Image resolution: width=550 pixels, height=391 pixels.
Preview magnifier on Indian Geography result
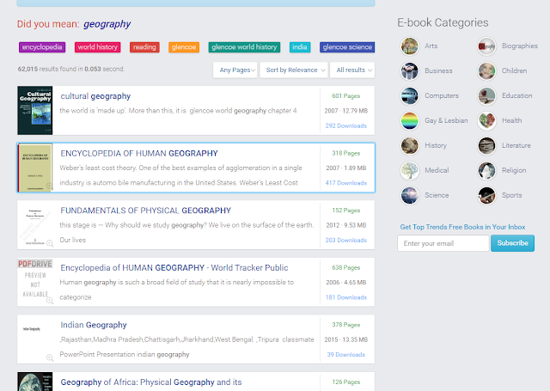50,357
